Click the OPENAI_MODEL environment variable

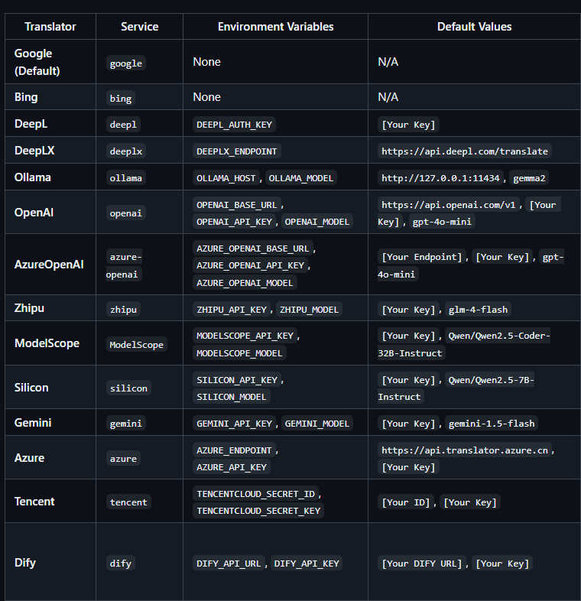[318, 222]
